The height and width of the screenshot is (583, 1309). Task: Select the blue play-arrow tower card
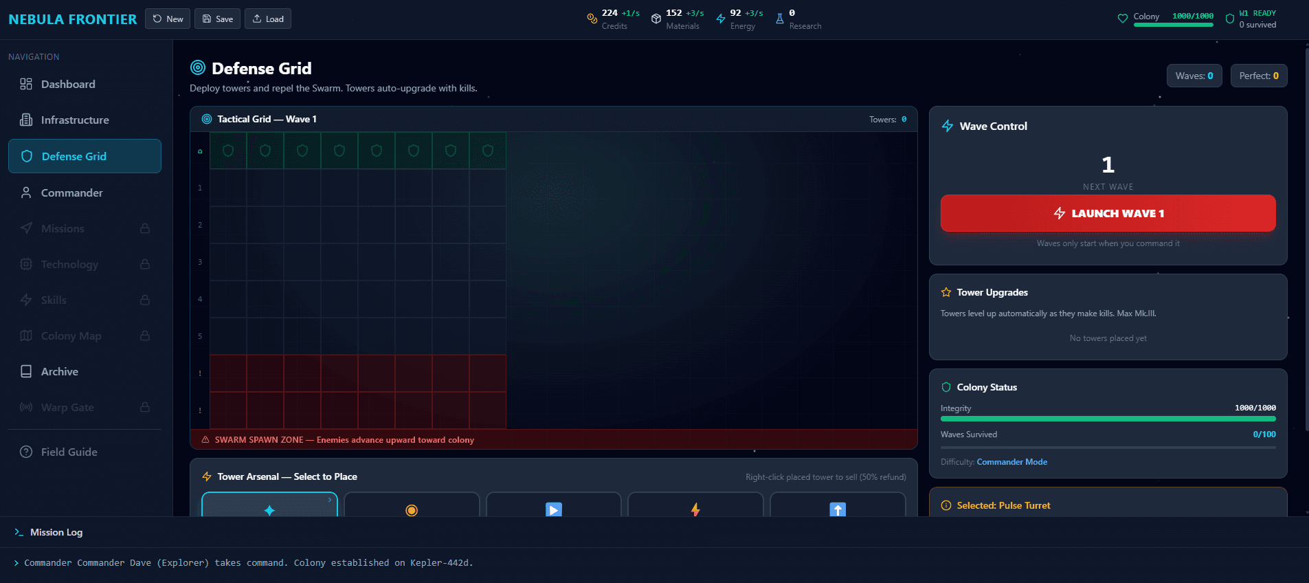(x=553, y=505)
